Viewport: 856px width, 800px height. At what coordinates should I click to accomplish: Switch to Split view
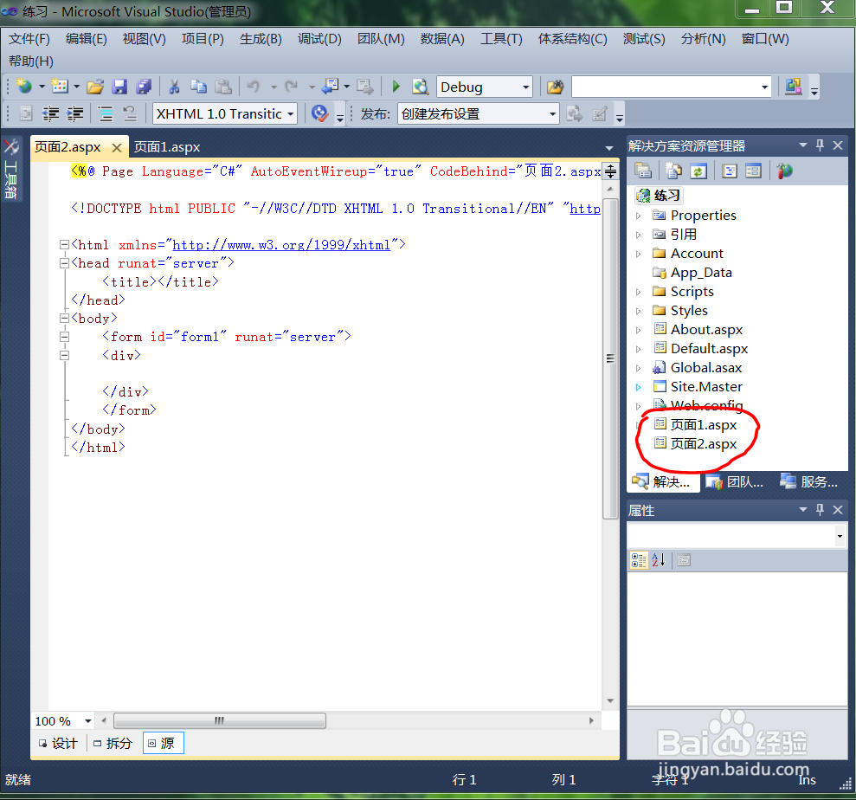pos(113,743)
